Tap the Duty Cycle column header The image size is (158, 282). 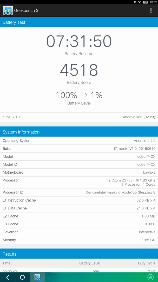pos(147,263)
